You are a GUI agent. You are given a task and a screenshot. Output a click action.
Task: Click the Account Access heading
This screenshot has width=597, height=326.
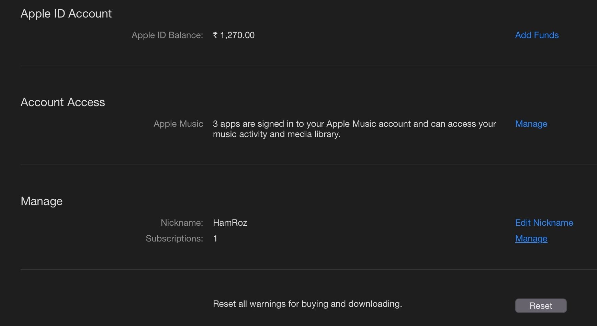(63, 102)
